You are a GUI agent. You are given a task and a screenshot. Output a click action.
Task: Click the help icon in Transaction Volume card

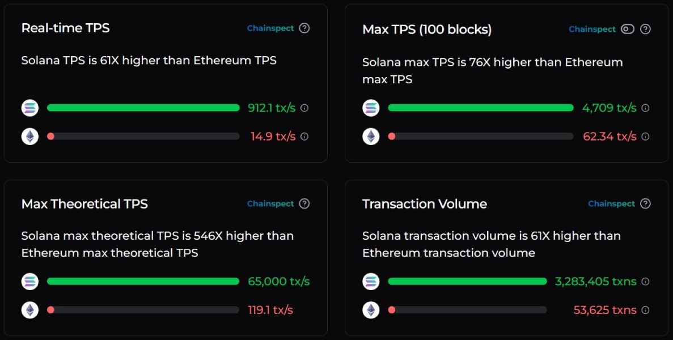pyautogui.click(x=645, y=203)
